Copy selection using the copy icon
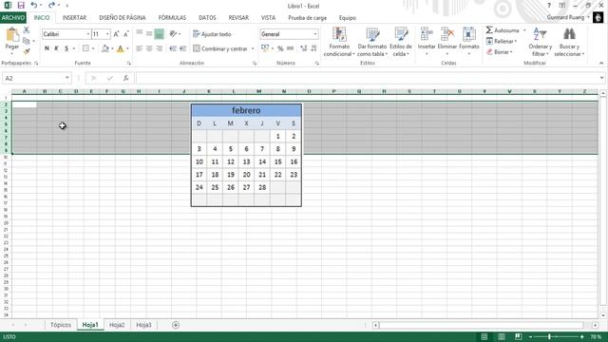The image size is (608, 342). point(27,41)
